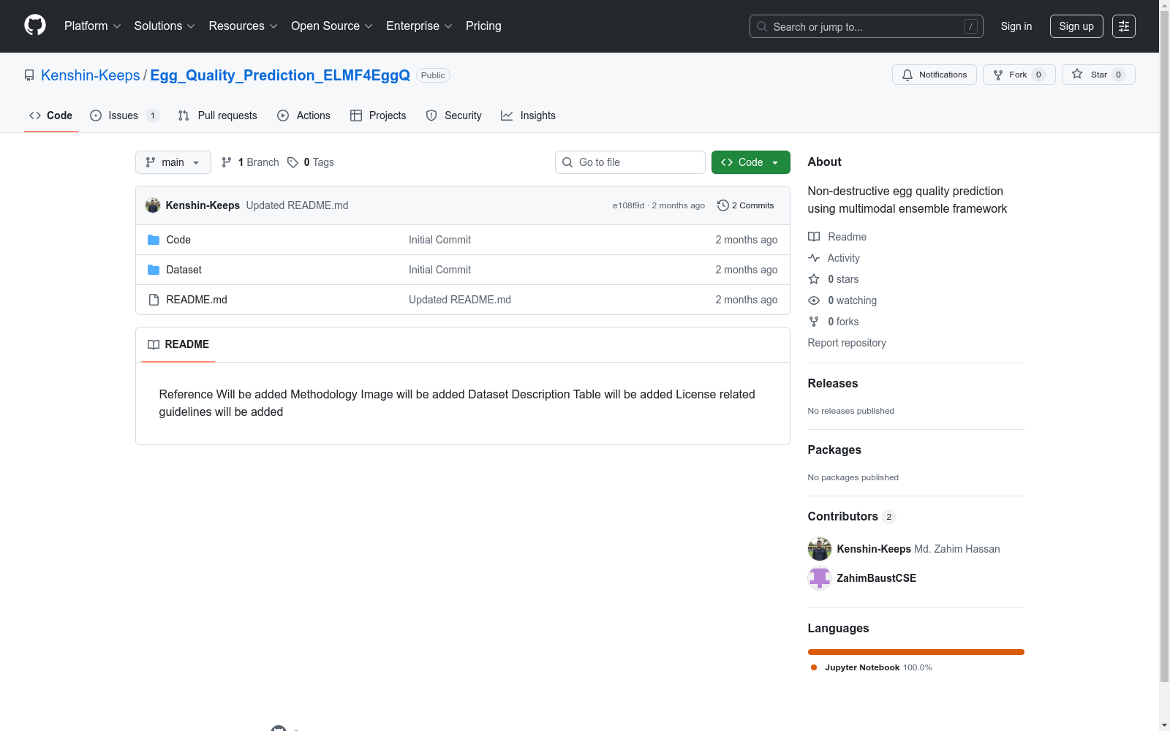Open the main branch switcher dropdown

173,162
